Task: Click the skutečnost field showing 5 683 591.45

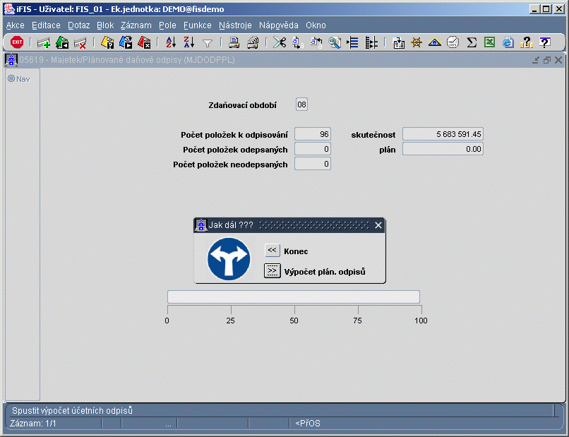Action: [x=443, y=134]
